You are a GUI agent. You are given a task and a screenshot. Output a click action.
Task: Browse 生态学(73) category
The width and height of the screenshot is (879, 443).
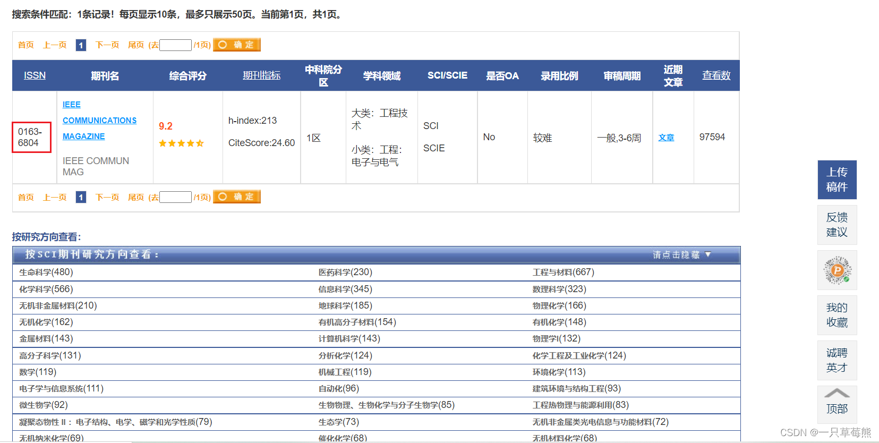(339, 422)
